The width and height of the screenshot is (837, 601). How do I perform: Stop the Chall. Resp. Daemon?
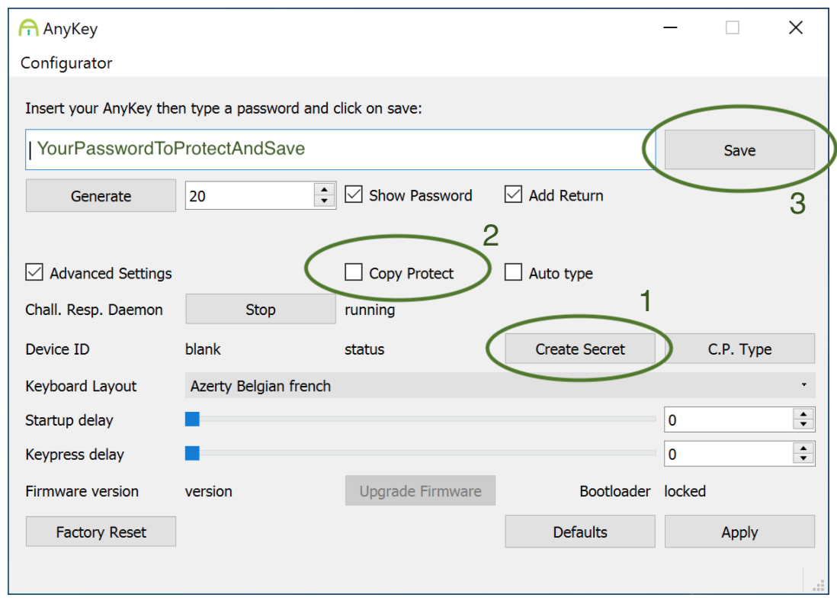tap(261, 310)
